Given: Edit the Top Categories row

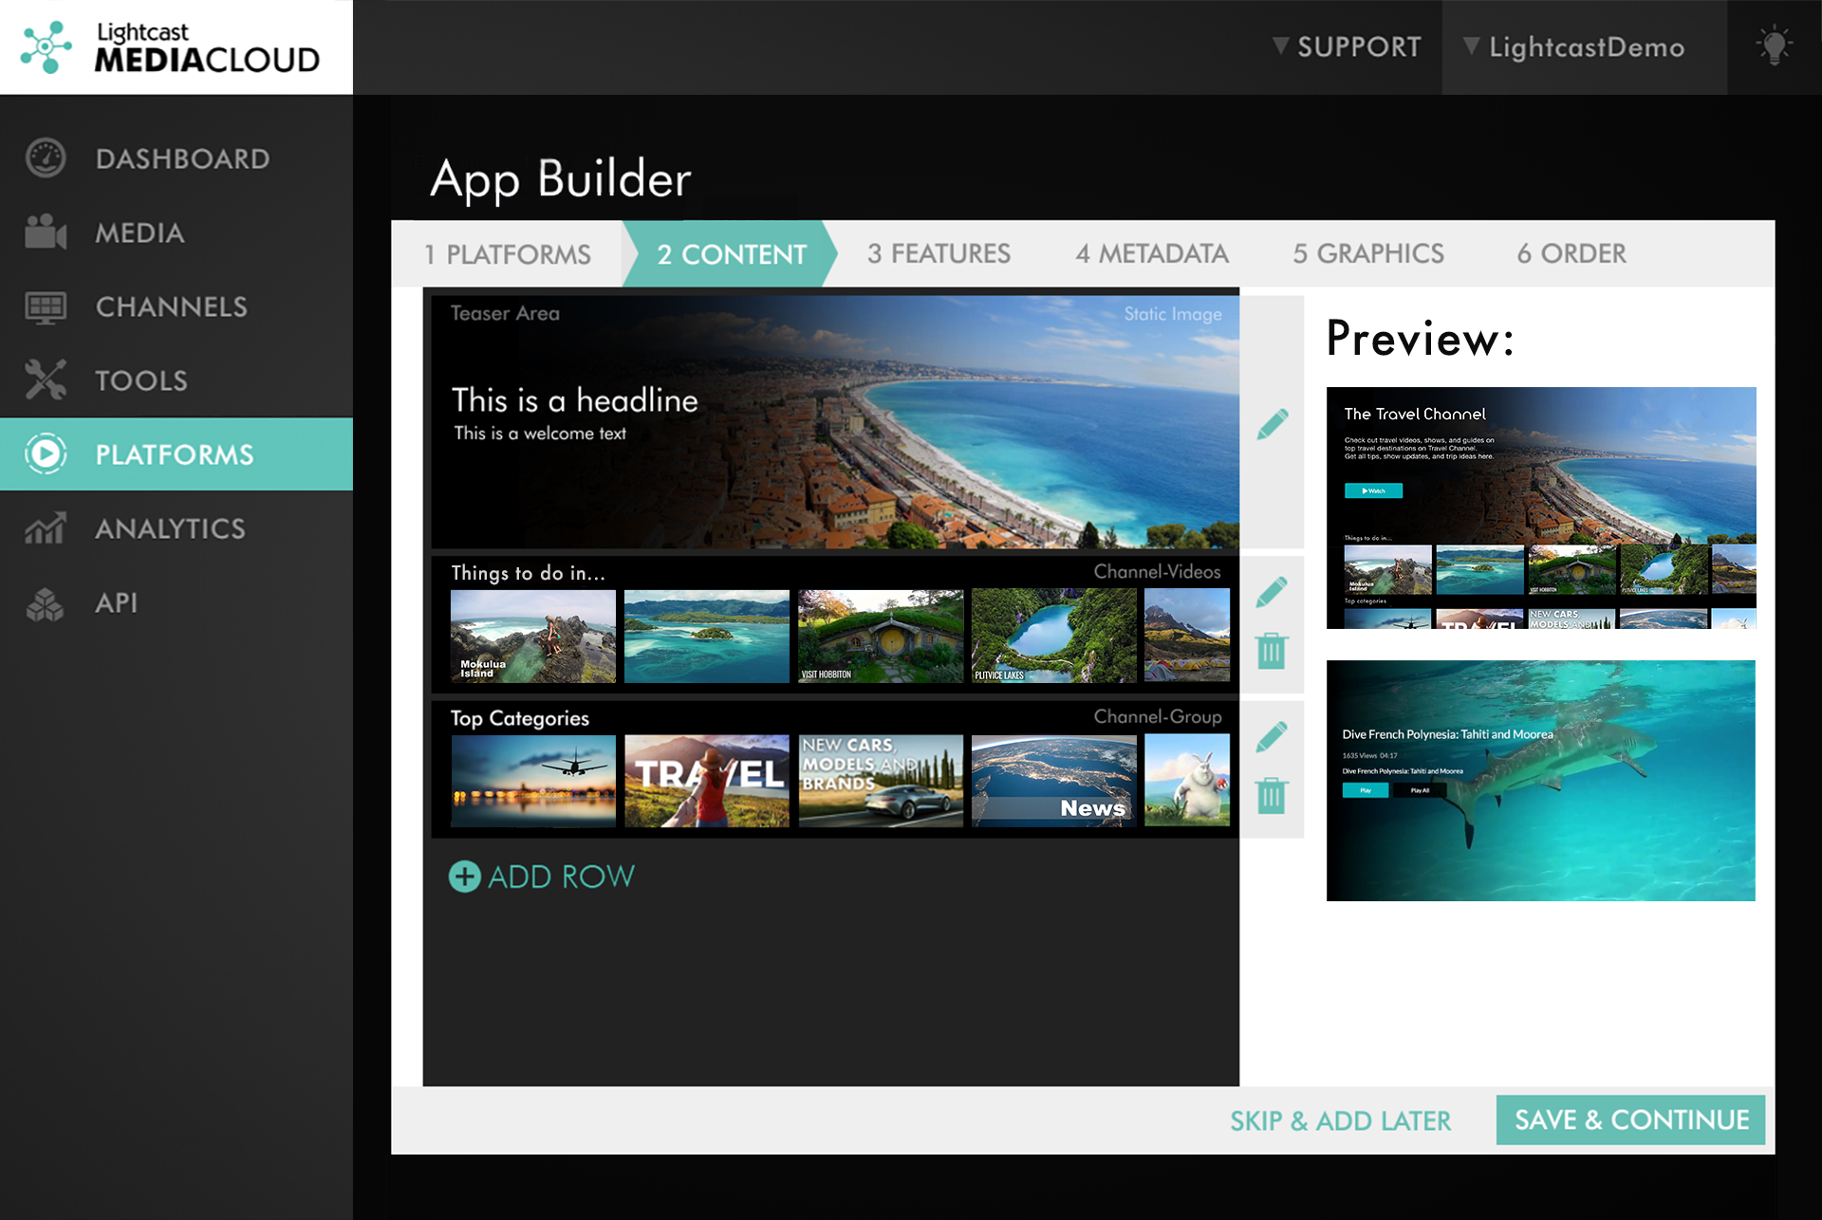Looking at the screenshot, I should coord(1271,736).
